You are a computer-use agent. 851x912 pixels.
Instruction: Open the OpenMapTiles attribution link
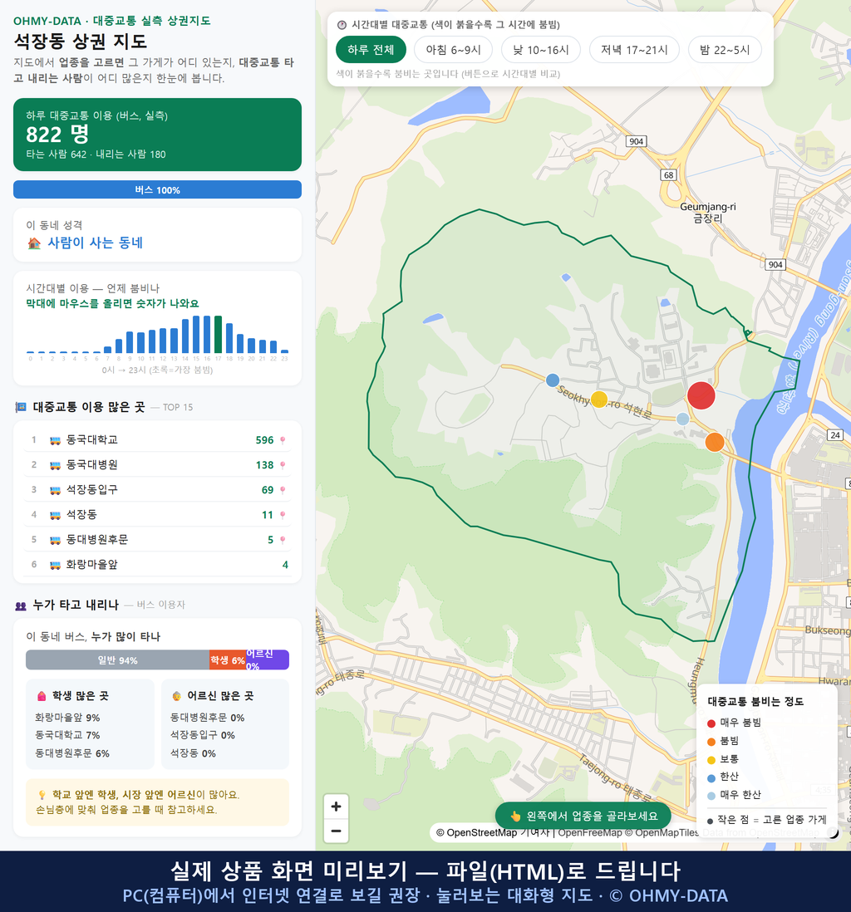point(662,832)
